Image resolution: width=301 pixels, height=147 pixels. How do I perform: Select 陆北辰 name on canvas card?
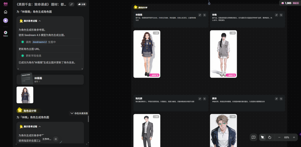(x=139, y=98)
